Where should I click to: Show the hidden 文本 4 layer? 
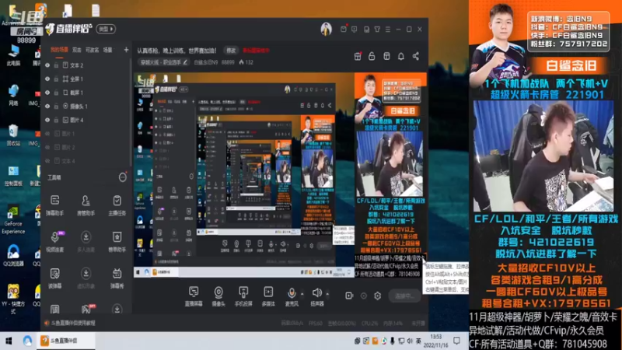47,161
